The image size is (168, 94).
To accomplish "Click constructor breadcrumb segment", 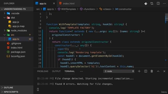I will (125, 9).
